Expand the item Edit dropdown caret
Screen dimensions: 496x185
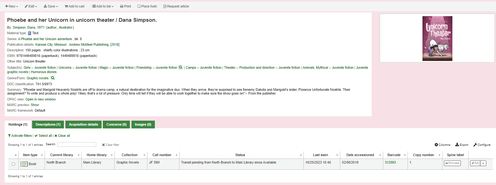tap(483, 163)
